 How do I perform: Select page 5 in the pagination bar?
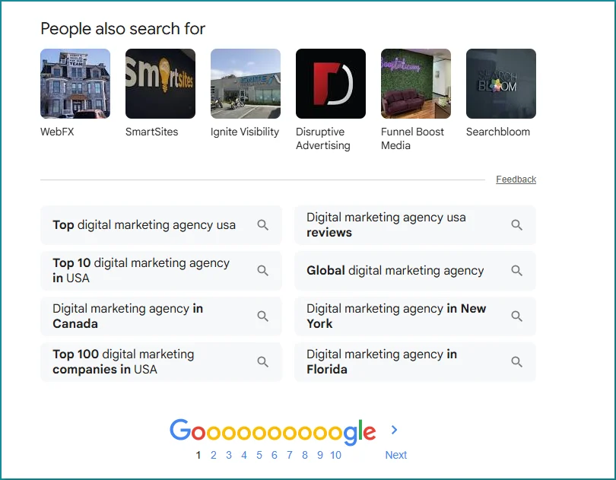(259, 454)
